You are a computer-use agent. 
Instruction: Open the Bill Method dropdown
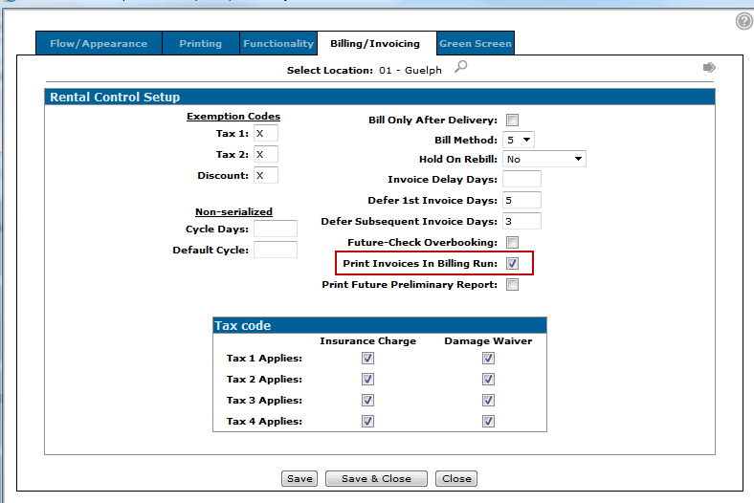[x=519, y=140]
